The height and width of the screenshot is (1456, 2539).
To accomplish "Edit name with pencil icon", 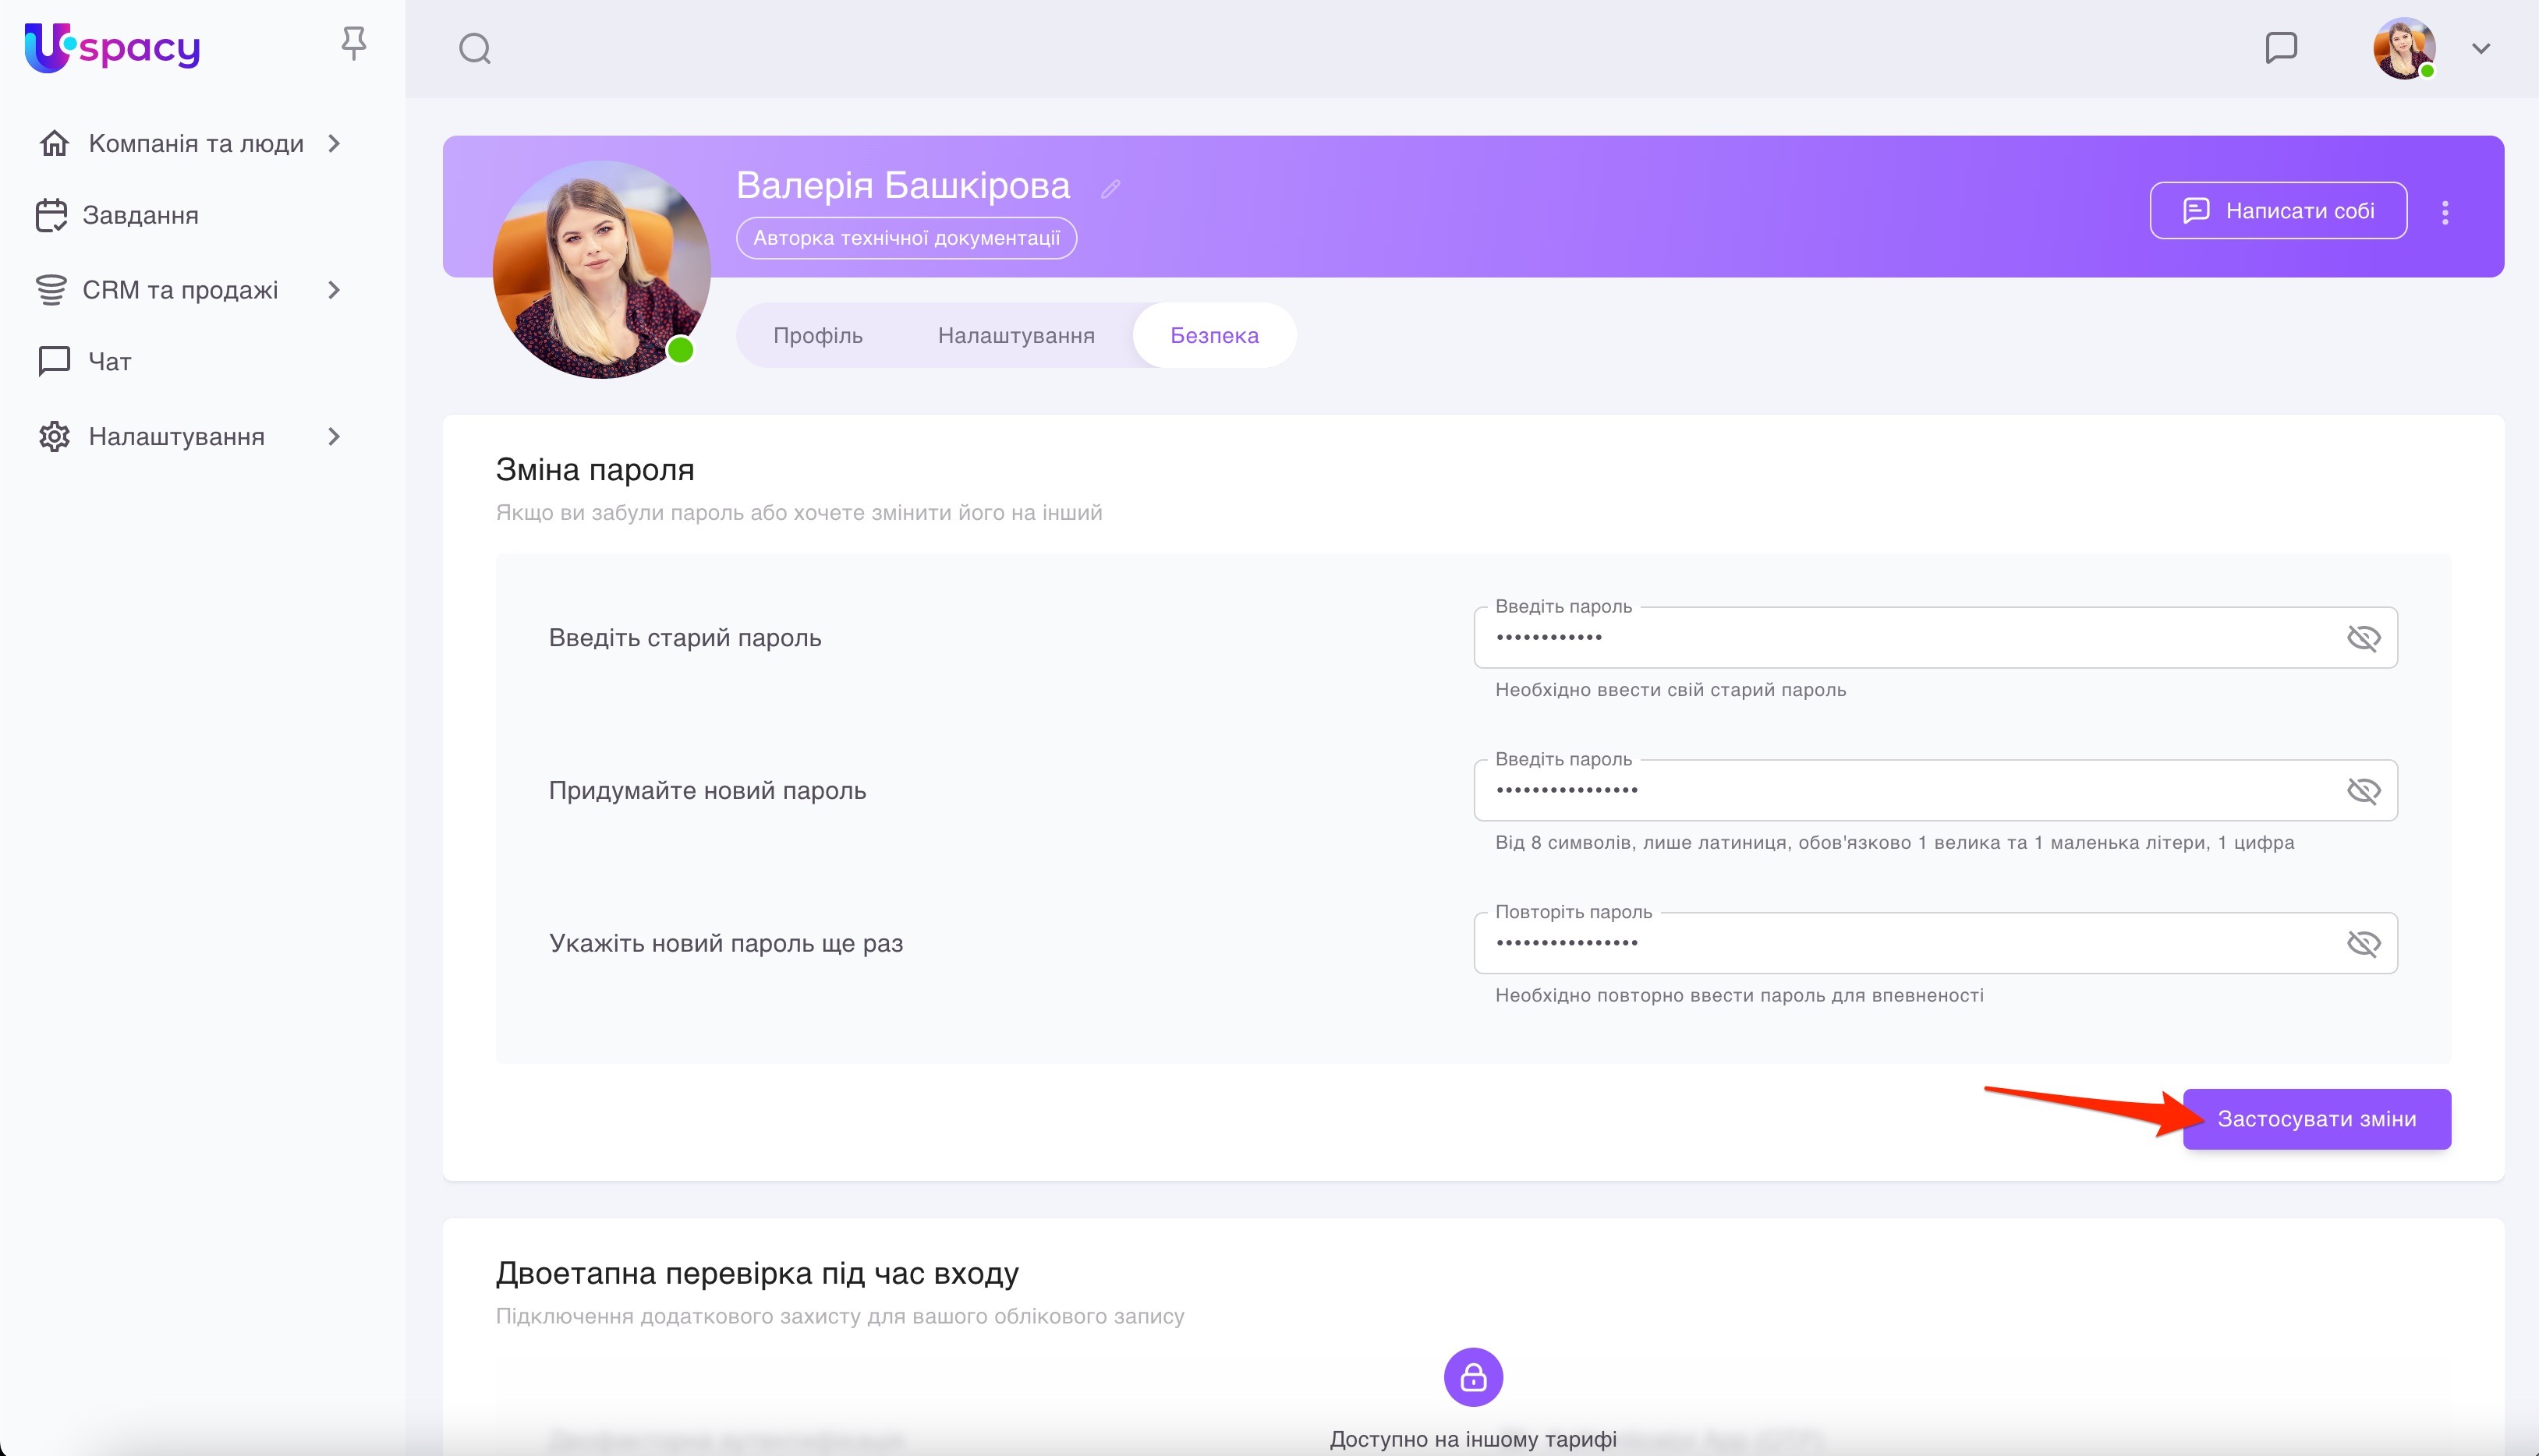I will [x=1110, y=189].
